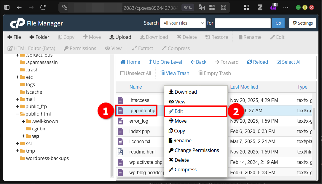The width and height of the screenshot is (322, 184).
Task: Click inside the search text field
Action: point(242,23)
